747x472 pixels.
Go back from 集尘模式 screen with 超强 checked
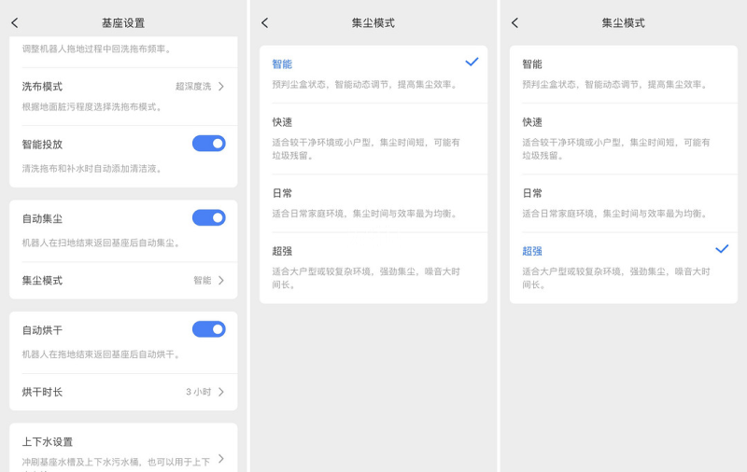(514, 22)
